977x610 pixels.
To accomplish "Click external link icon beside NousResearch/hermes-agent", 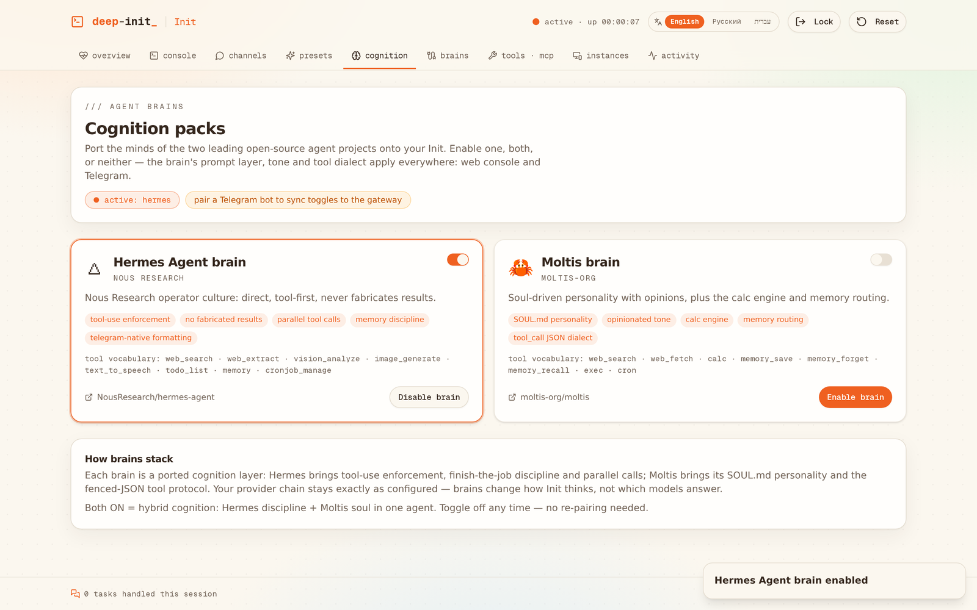I will tap(89, 397).
